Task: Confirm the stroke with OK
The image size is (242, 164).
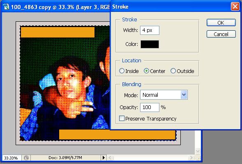Action: coord(221,23)
